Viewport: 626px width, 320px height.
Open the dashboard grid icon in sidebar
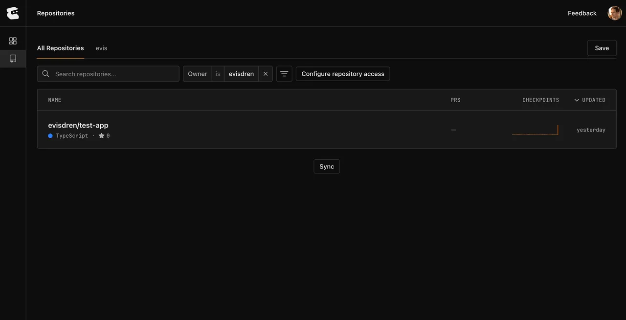pos(13,41)
